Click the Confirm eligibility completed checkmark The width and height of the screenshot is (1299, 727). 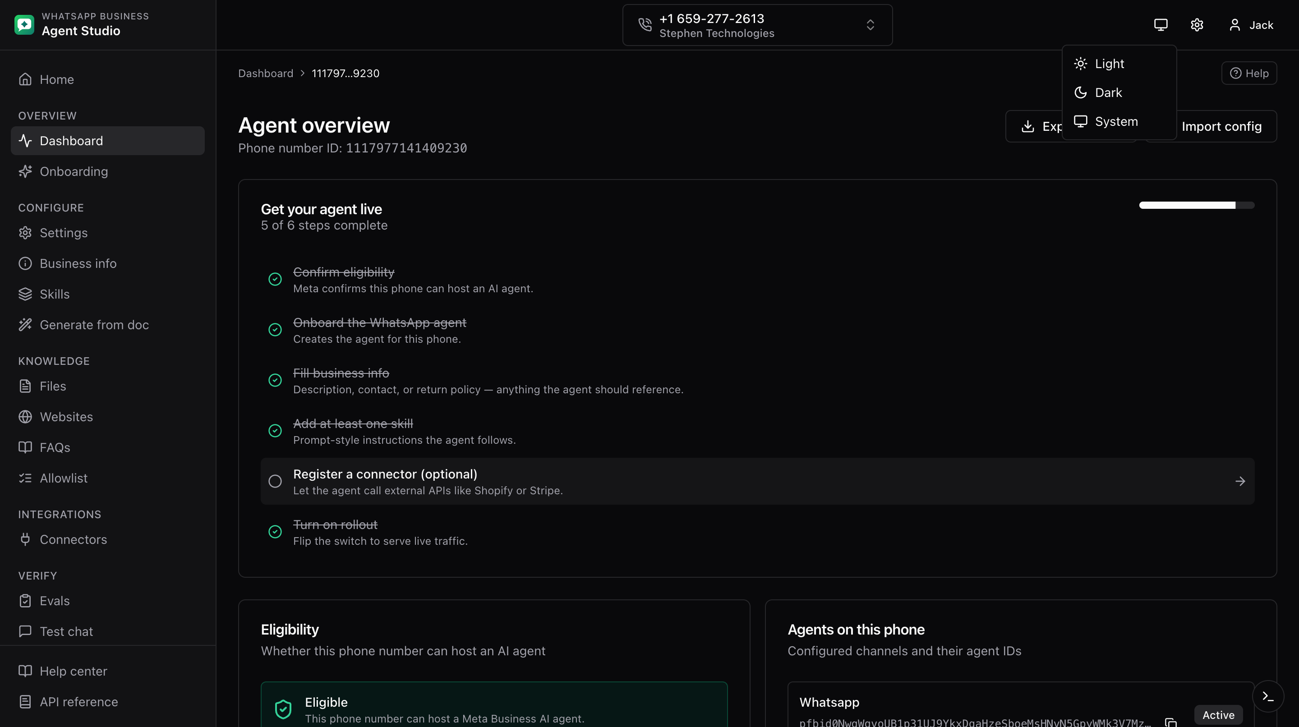pos(275,279)
